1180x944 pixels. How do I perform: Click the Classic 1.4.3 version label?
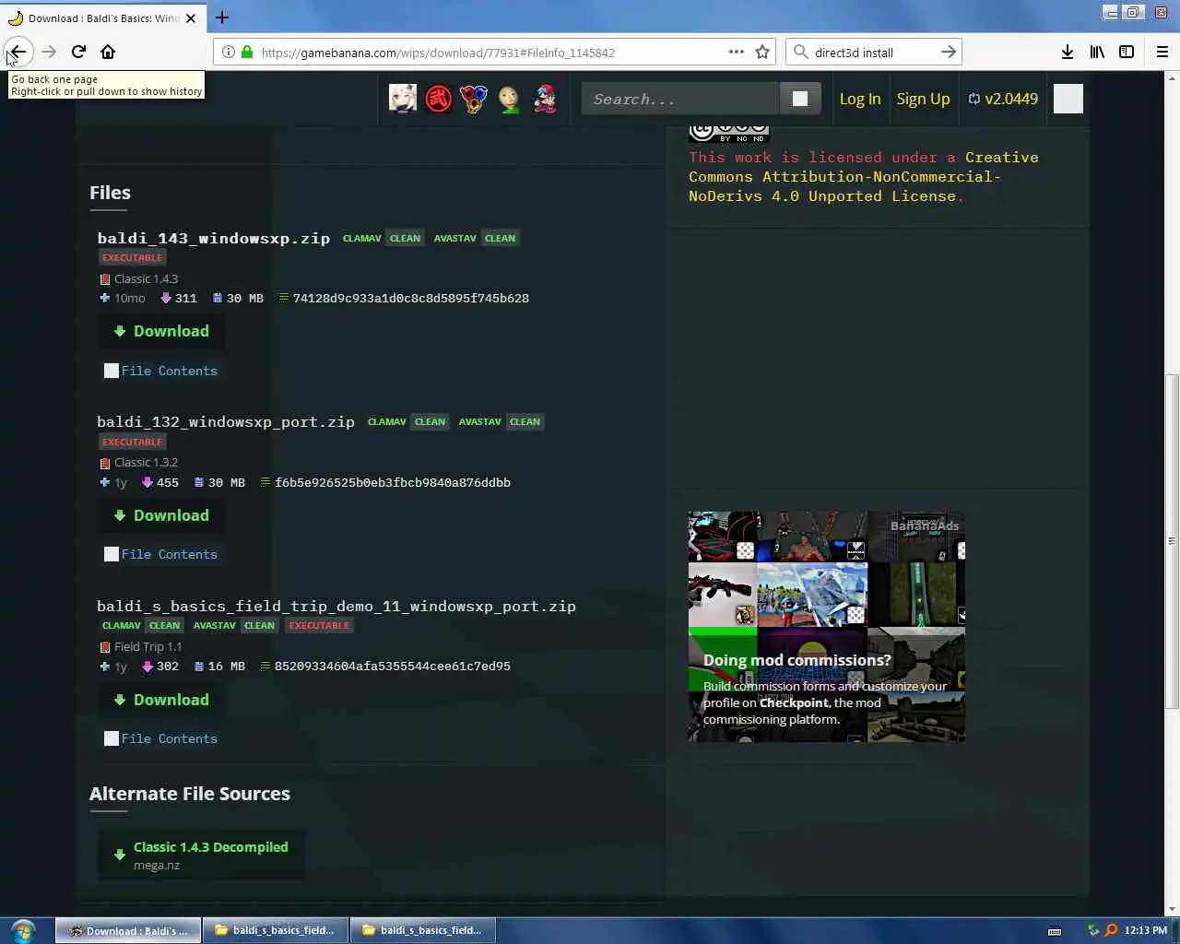coord(146,278)
